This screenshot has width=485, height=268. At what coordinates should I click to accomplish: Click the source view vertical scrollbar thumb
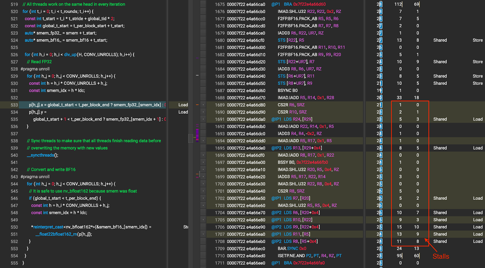click(190, 138)
